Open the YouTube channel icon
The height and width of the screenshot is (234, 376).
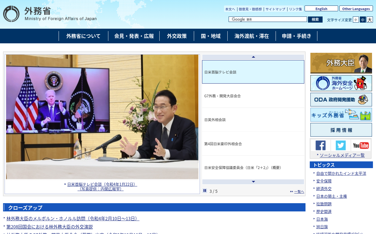click(x=361, y=146)
